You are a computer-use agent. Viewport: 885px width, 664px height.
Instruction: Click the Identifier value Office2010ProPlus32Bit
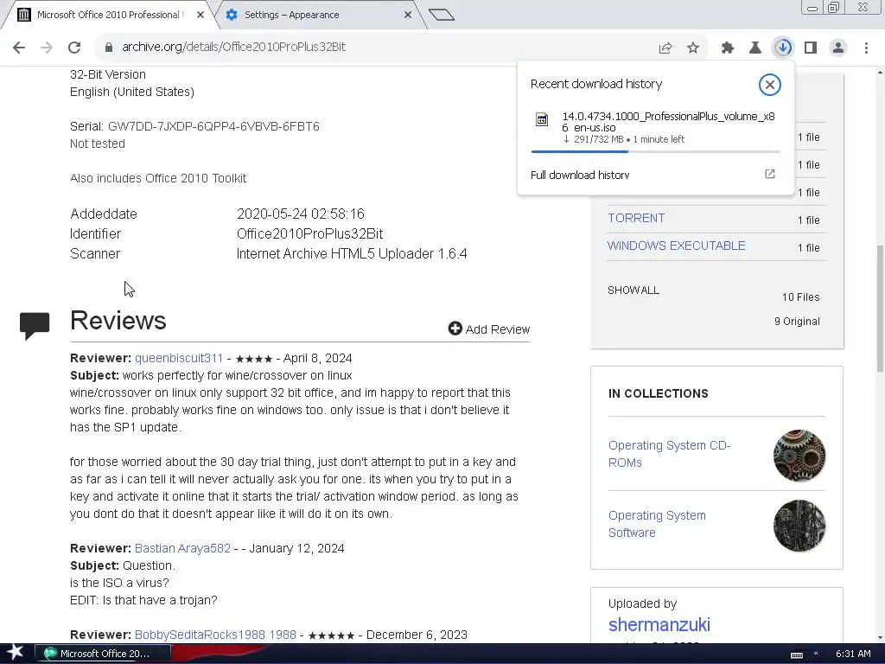(310, 234)
